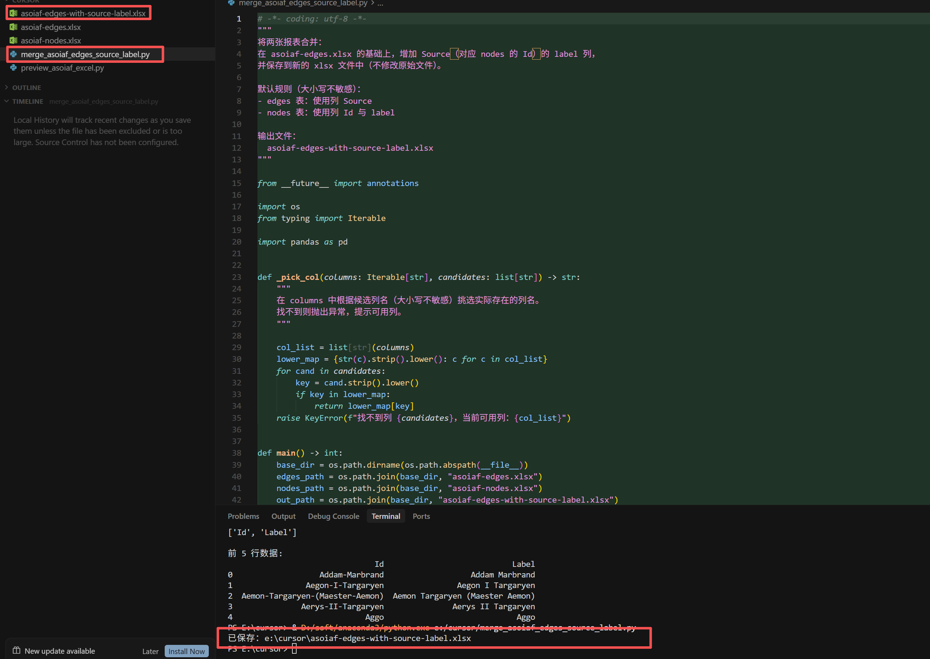
Task: Click line number 23 in gutter
Action: pos(236,277)
